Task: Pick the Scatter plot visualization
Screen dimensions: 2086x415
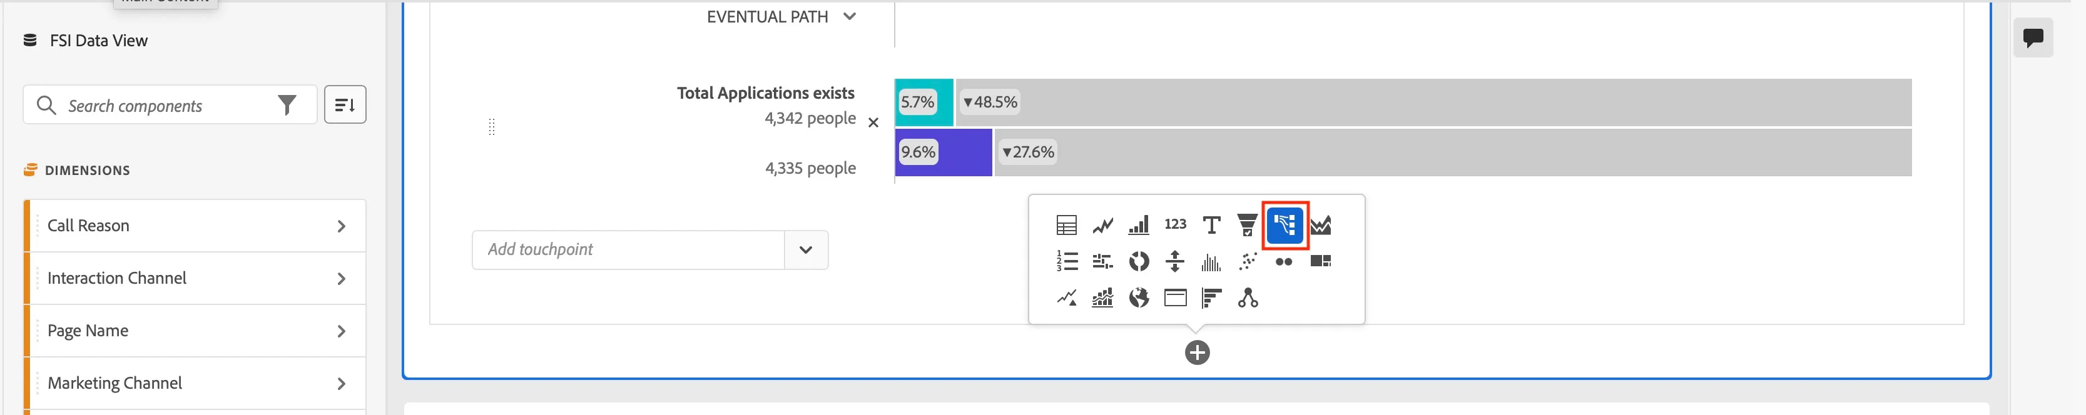Action: point(1248,261)
